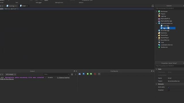Click the TestService green icon
Image resolution: width=184 pixels, height=103 pixels.
pyautogui.click(x=159, y=47)
